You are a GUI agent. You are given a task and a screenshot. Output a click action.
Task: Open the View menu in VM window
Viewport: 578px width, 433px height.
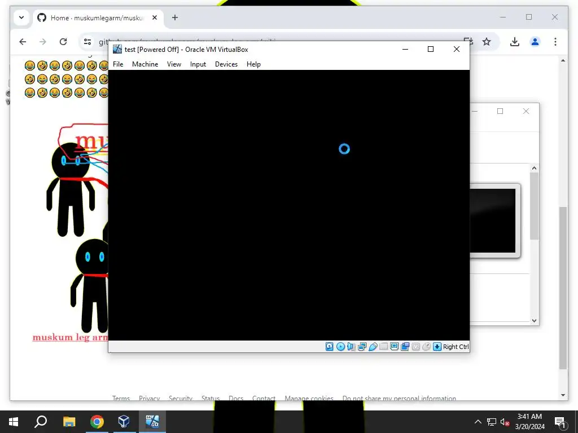(174, 64)
